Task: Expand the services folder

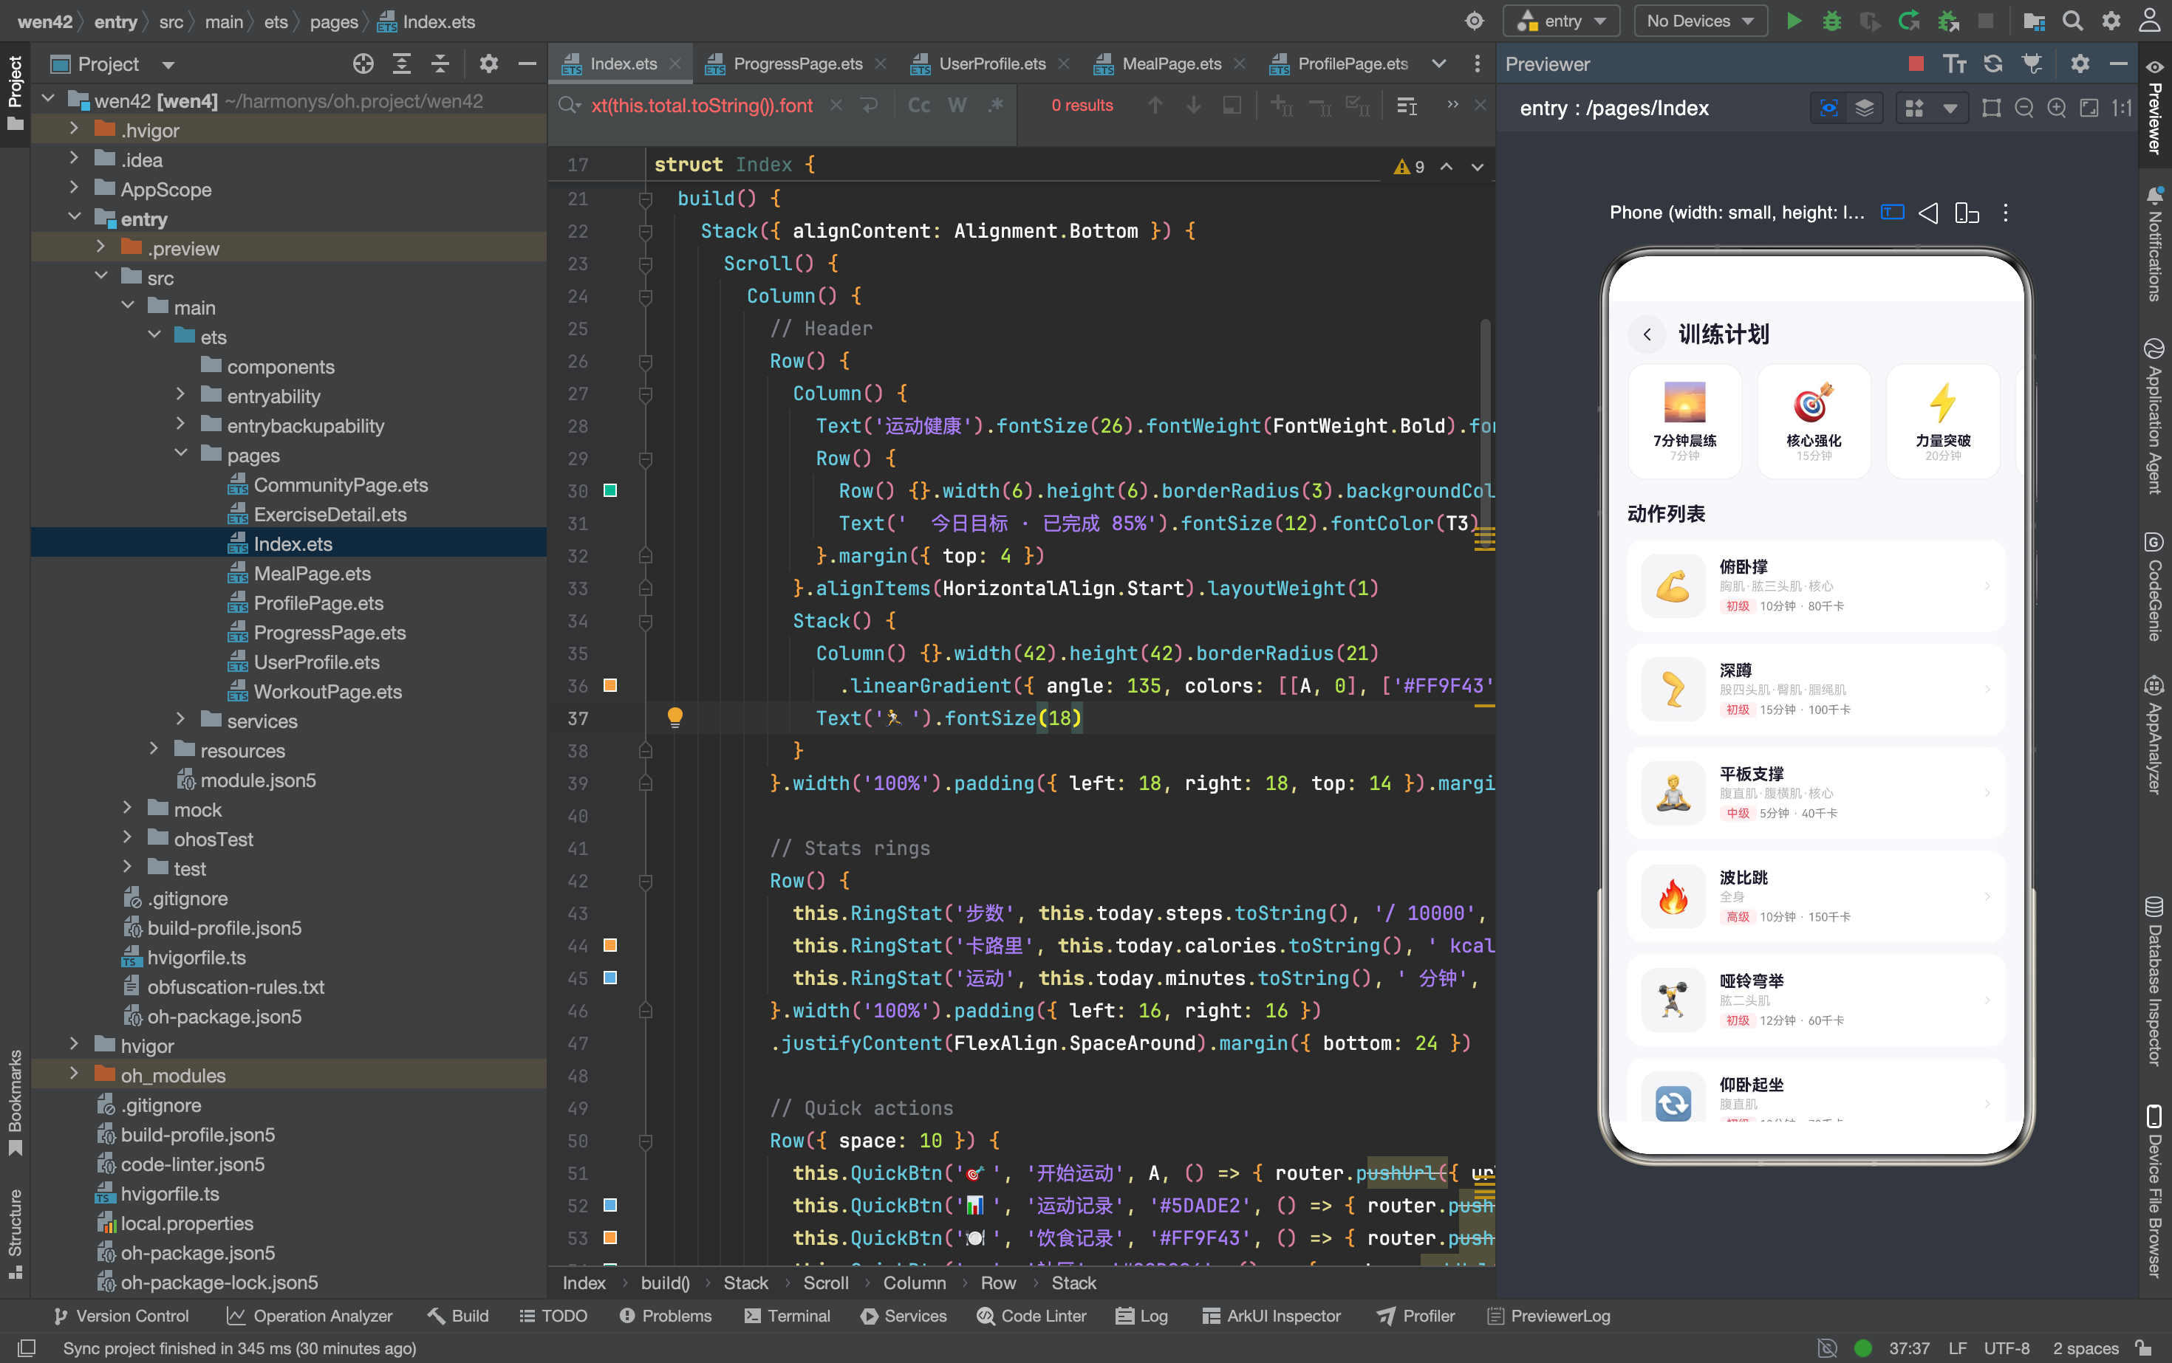Action: point(180,719)
